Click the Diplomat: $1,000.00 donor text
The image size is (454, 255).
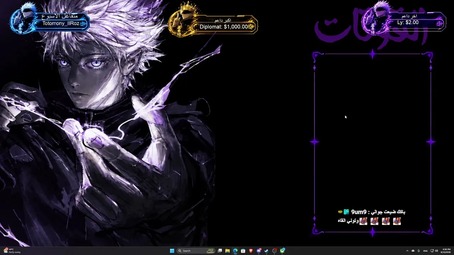[x=224, y=27]
